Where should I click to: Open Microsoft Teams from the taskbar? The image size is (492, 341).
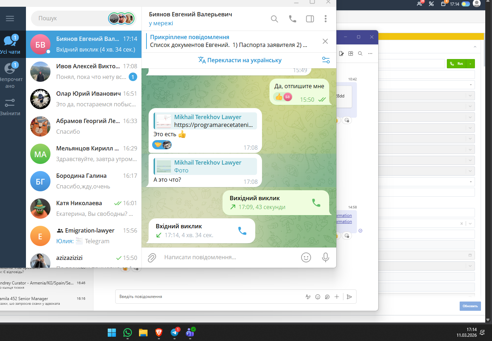190,332
